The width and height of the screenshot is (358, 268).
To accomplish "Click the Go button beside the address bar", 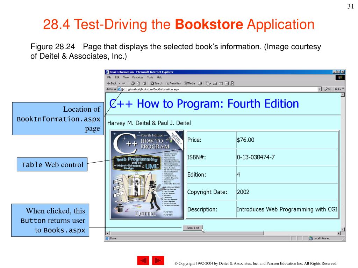I will pos(328,89).
